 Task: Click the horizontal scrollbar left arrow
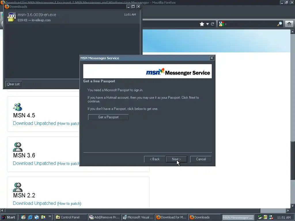click(x=2, y=210)
